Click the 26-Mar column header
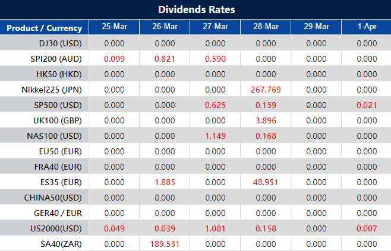Viewport: 391px width, 251px height. 165,27
